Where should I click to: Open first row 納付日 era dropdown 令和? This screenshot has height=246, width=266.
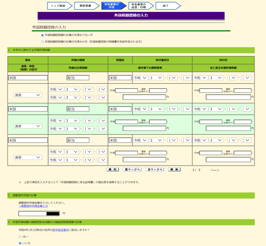[201, 78]
